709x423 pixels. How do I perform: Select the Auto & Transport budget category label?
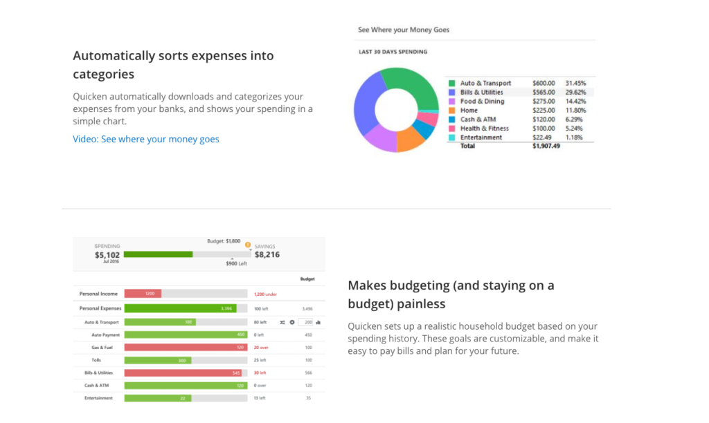tap(101, 322)
